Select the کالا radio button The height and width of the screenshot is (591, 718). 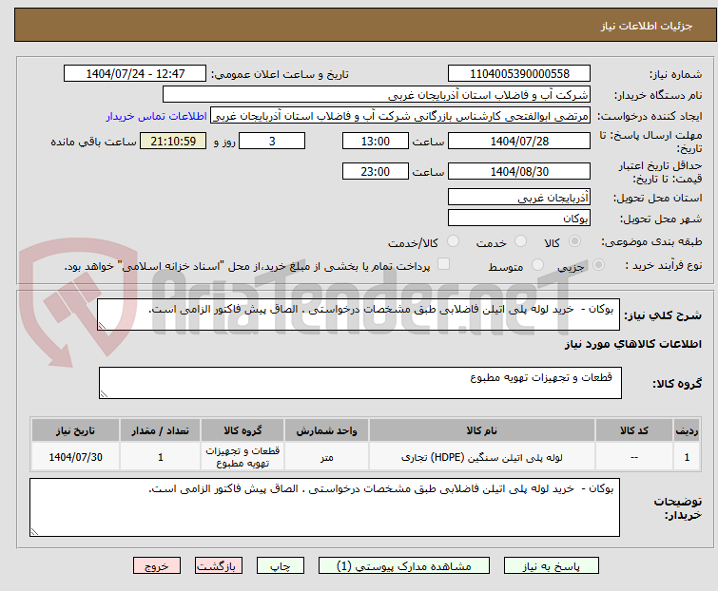coord(574,242)
